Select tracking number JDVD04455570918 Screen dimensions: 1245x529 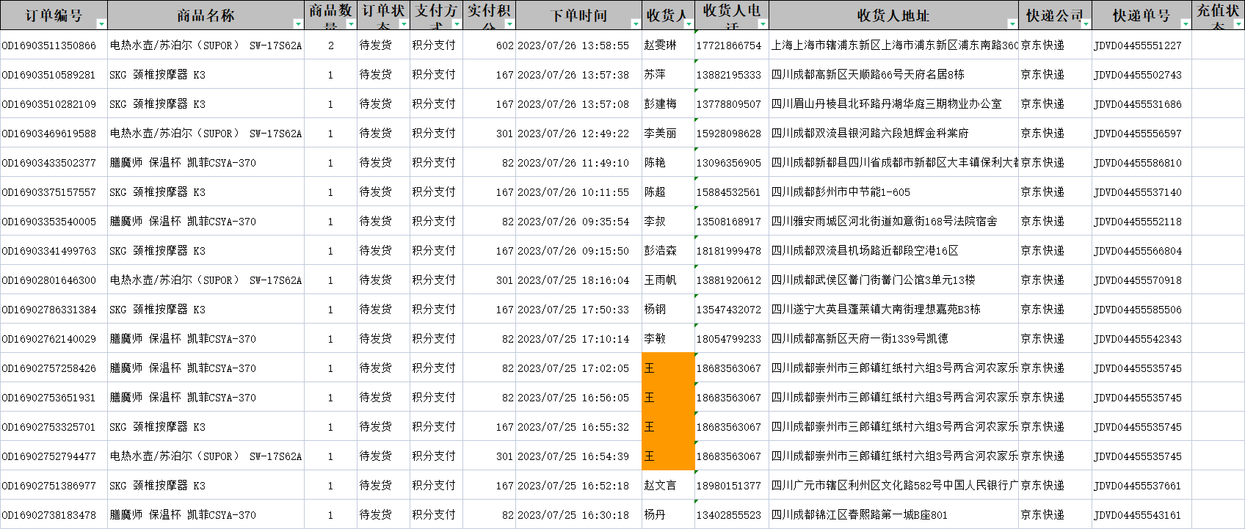(x=1138, y=280)
